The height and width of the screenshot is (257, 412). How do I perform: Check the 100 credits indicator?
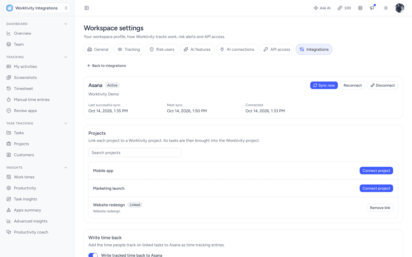tap(344, 8)
